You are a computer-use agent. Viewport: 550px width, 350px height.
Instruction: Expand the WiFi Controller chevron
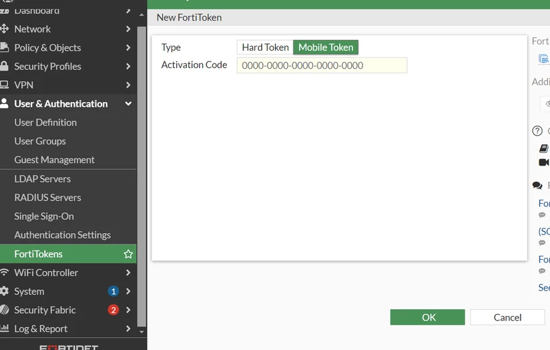click(128, 273)
